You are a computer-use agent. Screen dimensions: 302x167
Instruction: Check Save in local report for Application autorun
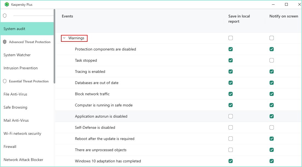[x=231, y=116]
